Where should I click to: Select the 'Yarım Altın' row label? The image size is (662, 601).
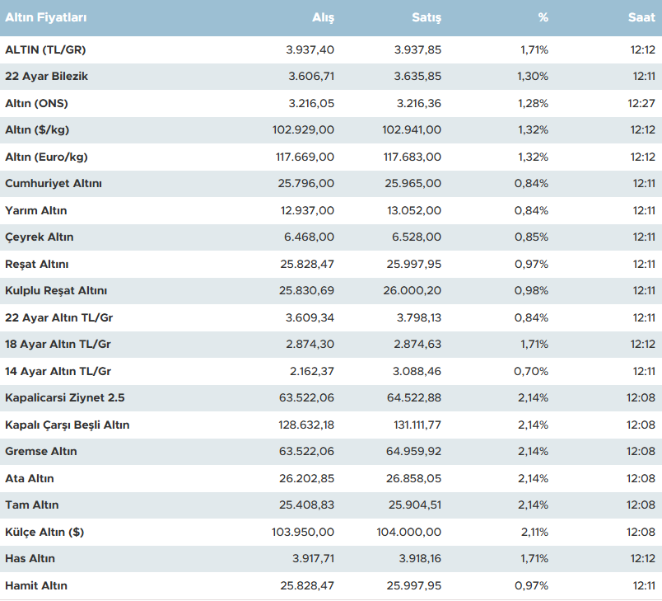click(36, 210)
